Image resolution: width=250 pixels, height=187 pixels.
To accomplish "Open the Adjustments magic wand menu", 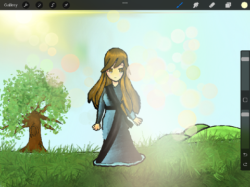I will [x=39, y=5].
